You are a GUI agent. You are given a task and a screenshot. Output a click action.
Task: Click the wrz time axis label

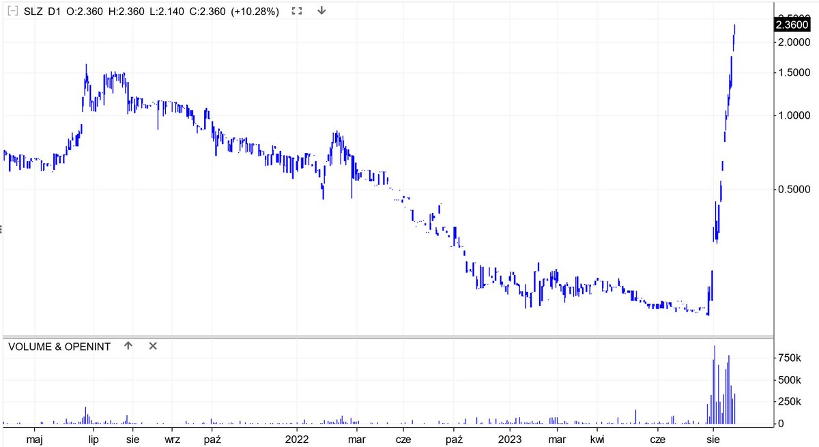click(x=172, y=439)
